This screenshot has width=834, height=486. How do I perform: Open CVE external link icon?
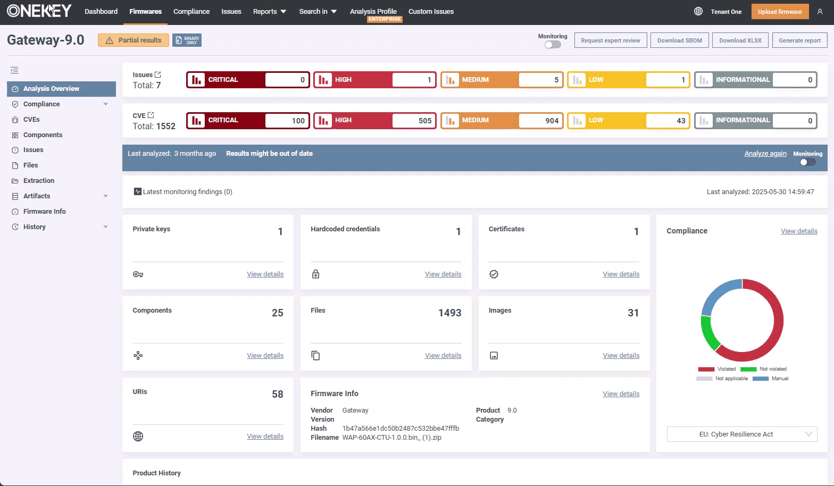tap(151, 115)
